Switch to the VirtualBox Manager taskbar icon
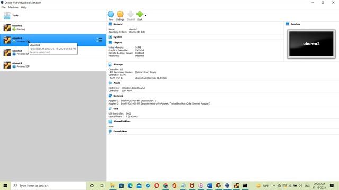Viewport: 339px width, 190px height. pos(227,185)
